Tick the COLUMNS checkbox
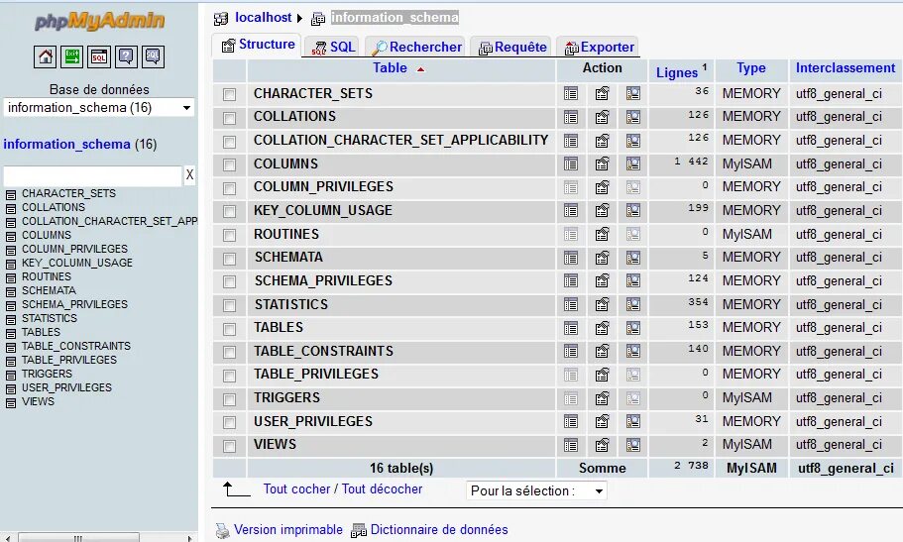 click(229, 164)
